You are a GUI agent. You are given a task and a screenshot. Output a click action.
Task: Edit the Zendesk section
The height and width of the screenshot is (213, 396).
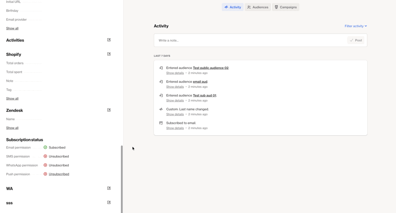(109, 110)
